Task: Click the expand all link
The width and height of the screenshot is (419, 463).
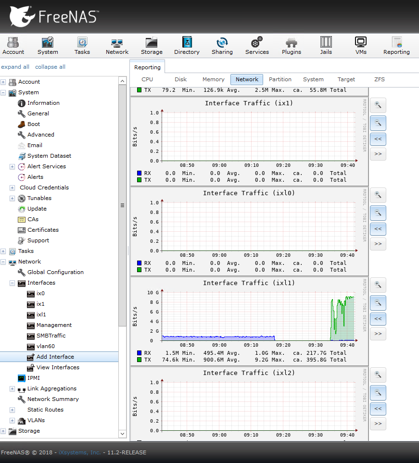Action: tap(15, 67)
